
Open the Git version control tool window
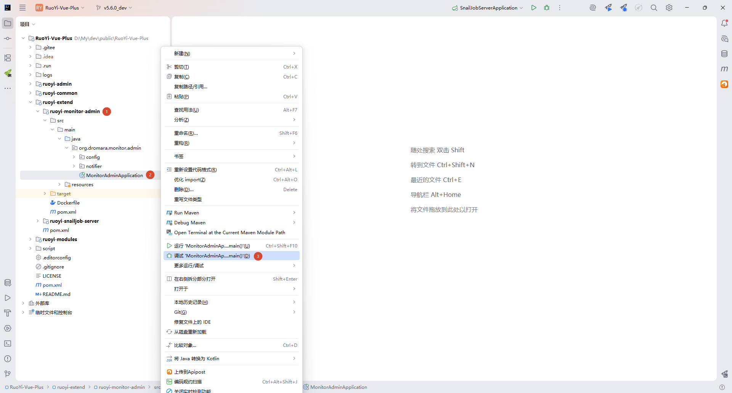pos(8,374)
